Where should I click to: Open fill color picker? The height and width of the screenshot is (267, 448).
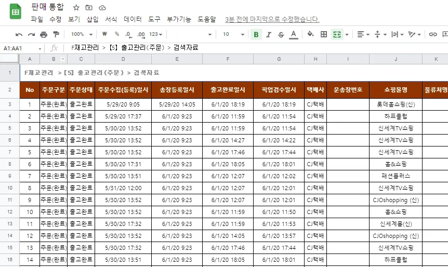(x=311, y=35)
